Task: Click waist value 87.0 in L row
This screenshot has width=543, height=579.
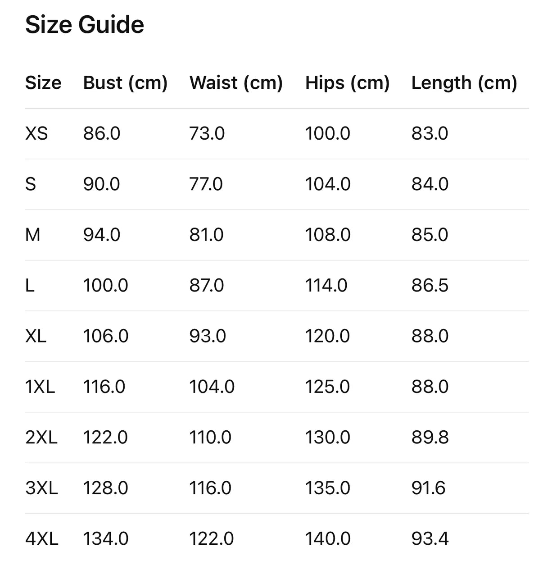Action: [x=207, y=286]
